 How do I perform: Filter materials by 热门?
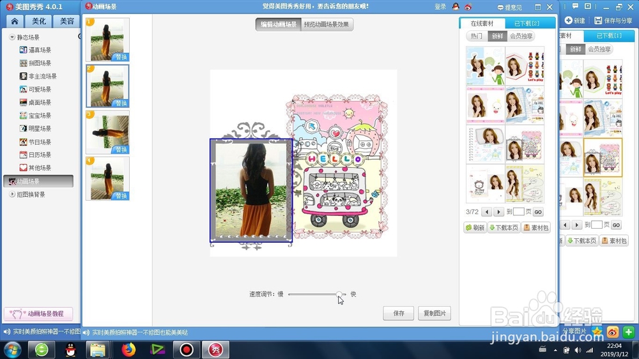pos(477,36)
